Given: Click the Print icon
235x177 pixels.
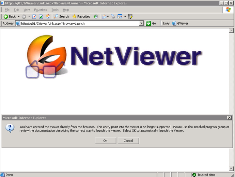Looking at the screenshot, I should click(113, 16).
